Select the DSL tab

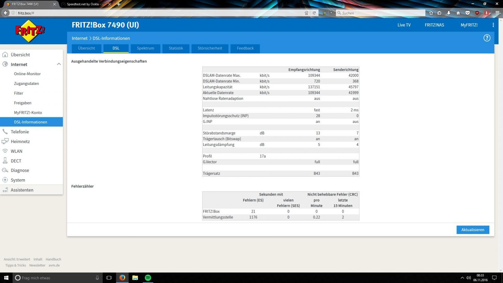click(116, 48)
